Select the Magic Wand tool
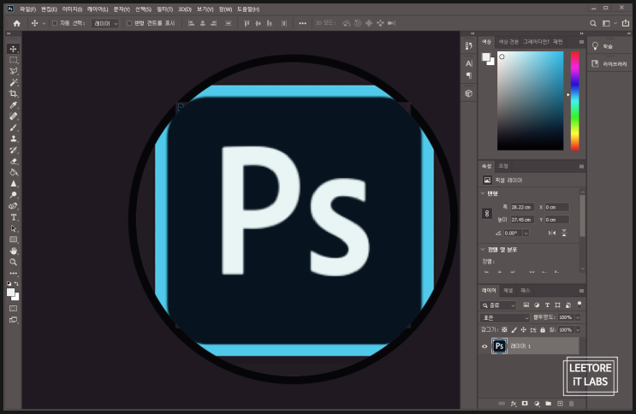 14,83
